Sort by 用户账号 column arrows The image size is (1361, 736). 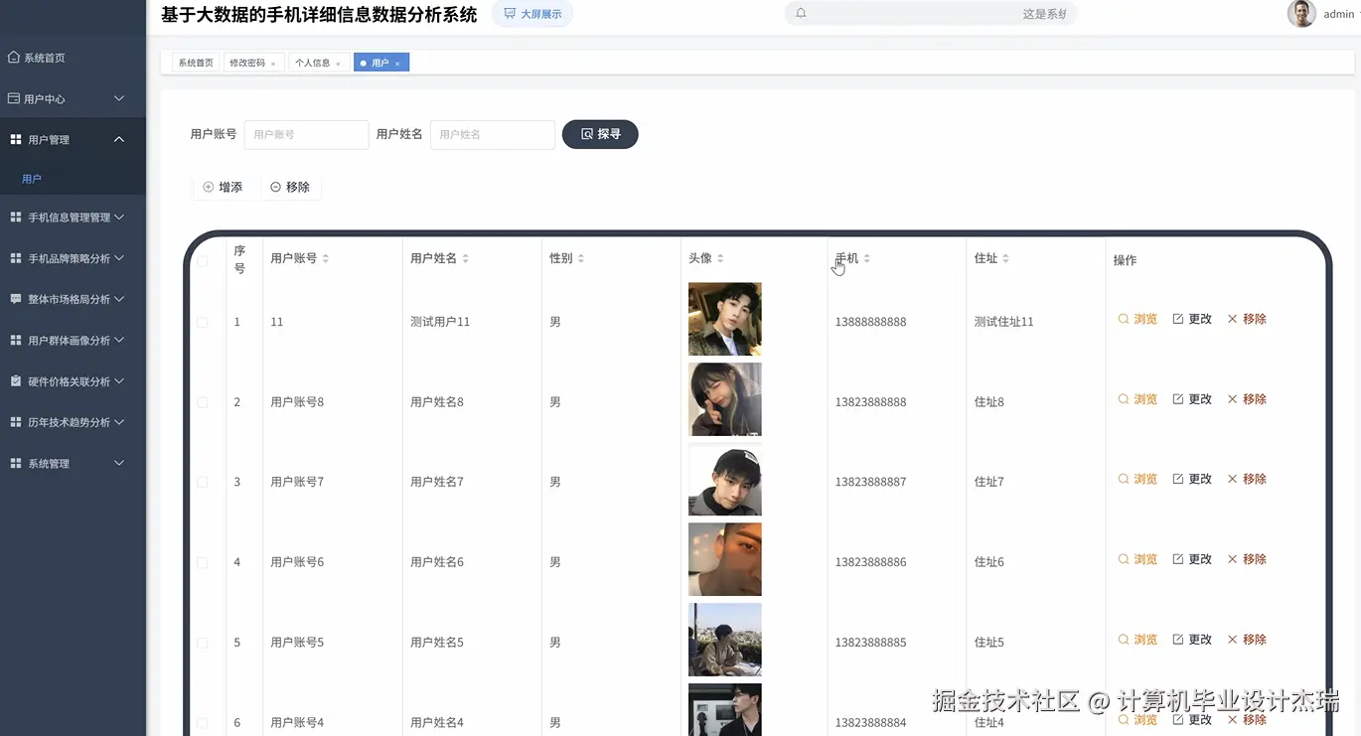pos(326,258)
